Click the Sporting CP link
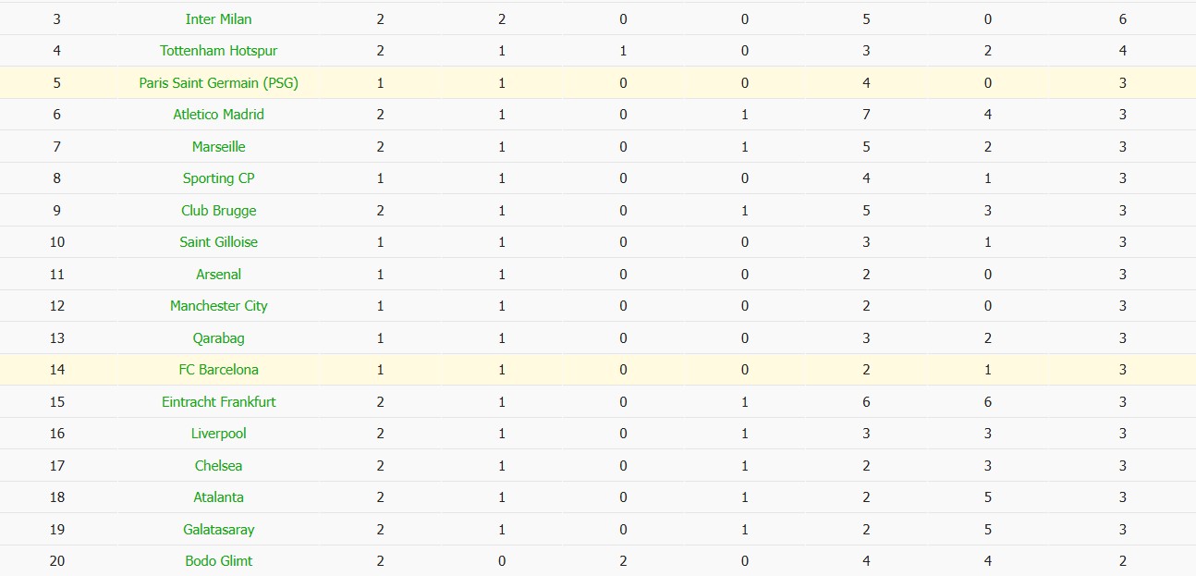Viewport: 1196px width, 576px height. tap(218, 178)
